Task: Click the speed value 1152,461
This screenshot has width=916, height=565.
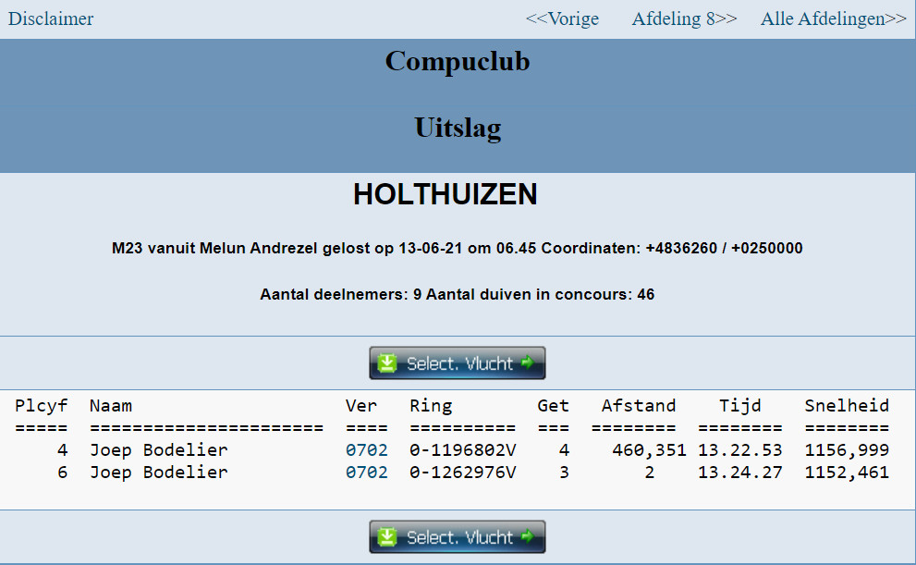Action: (847, 473)
